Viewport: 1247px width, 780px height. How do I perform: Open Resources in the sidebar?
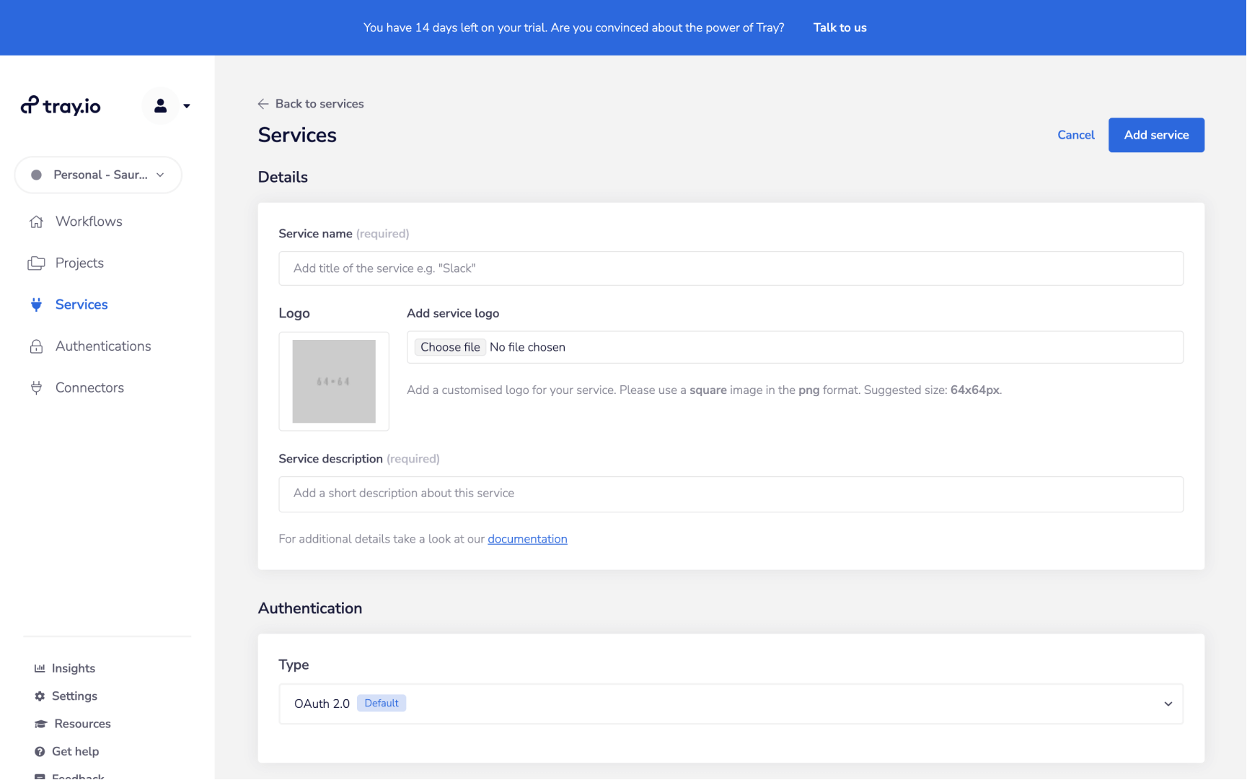82,724
